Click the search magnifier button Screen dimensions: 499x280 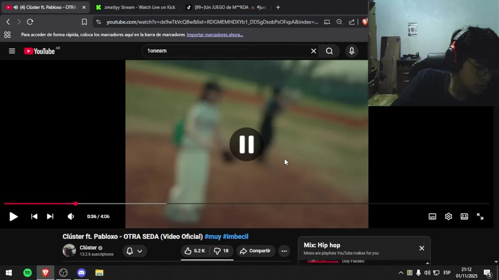point(329,51)
